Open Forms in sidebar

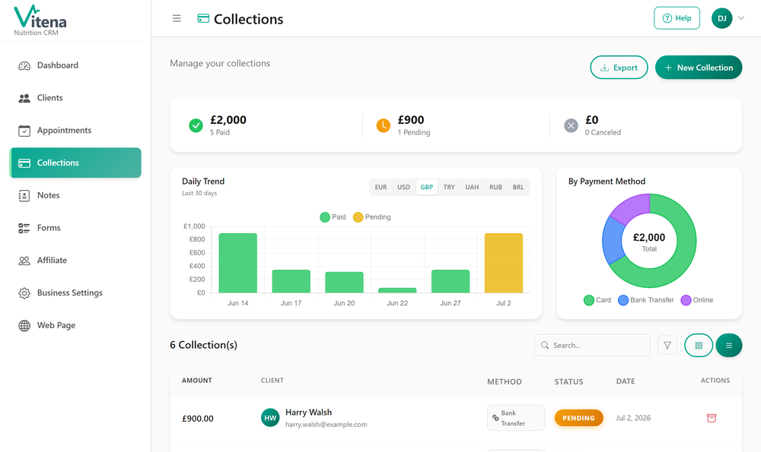[x=75, y=228]
